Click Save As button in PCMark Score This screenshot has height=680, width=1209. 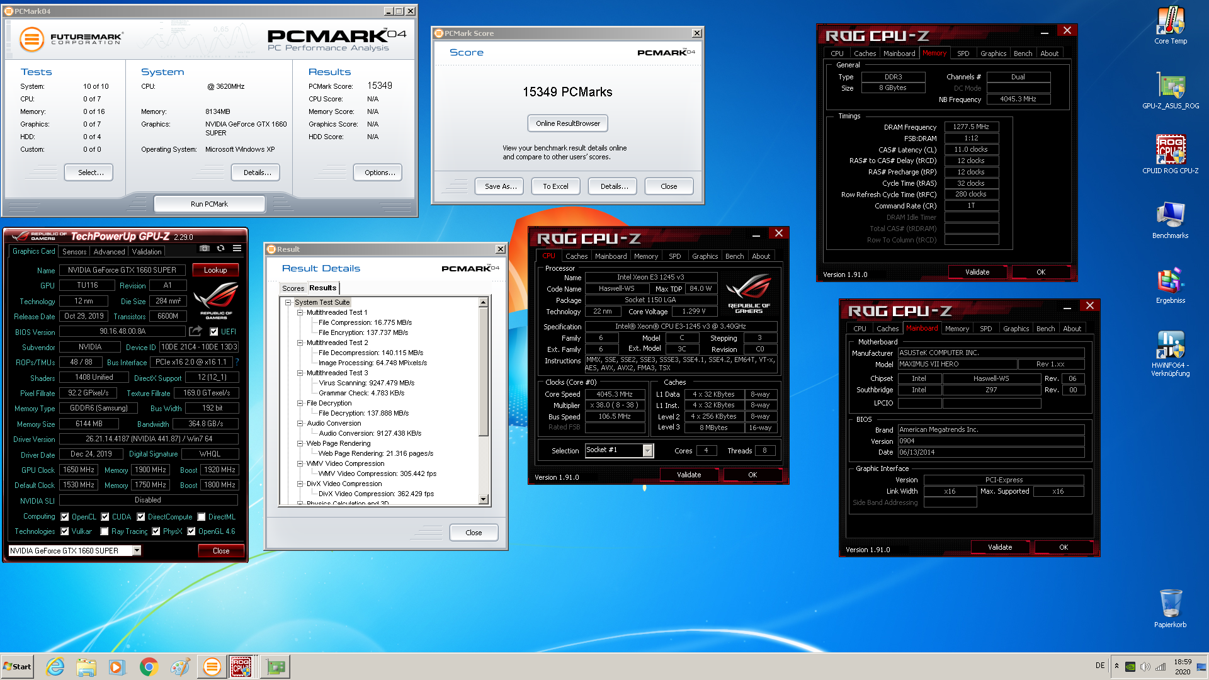(501, 186)
